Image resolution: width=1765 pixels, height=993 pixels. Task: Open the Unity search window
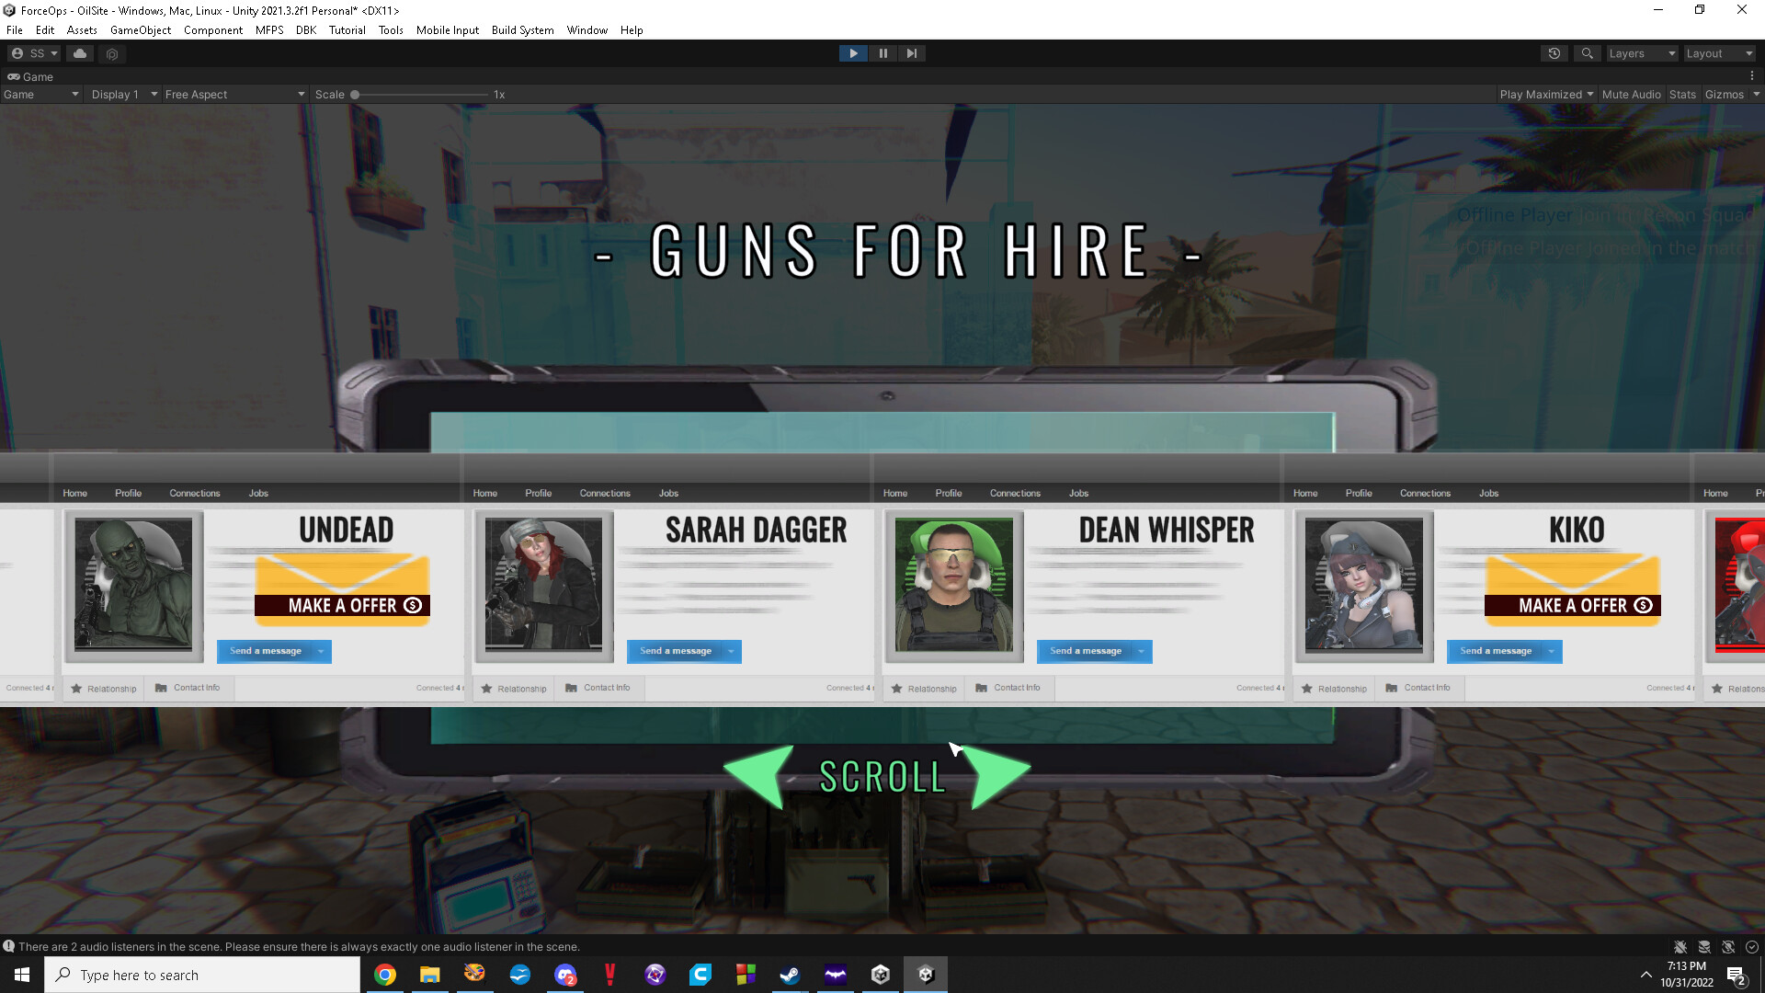[1587, 52]
